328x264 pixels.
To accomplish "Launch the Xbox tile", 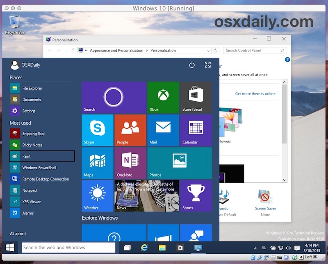I will (163, 98).
